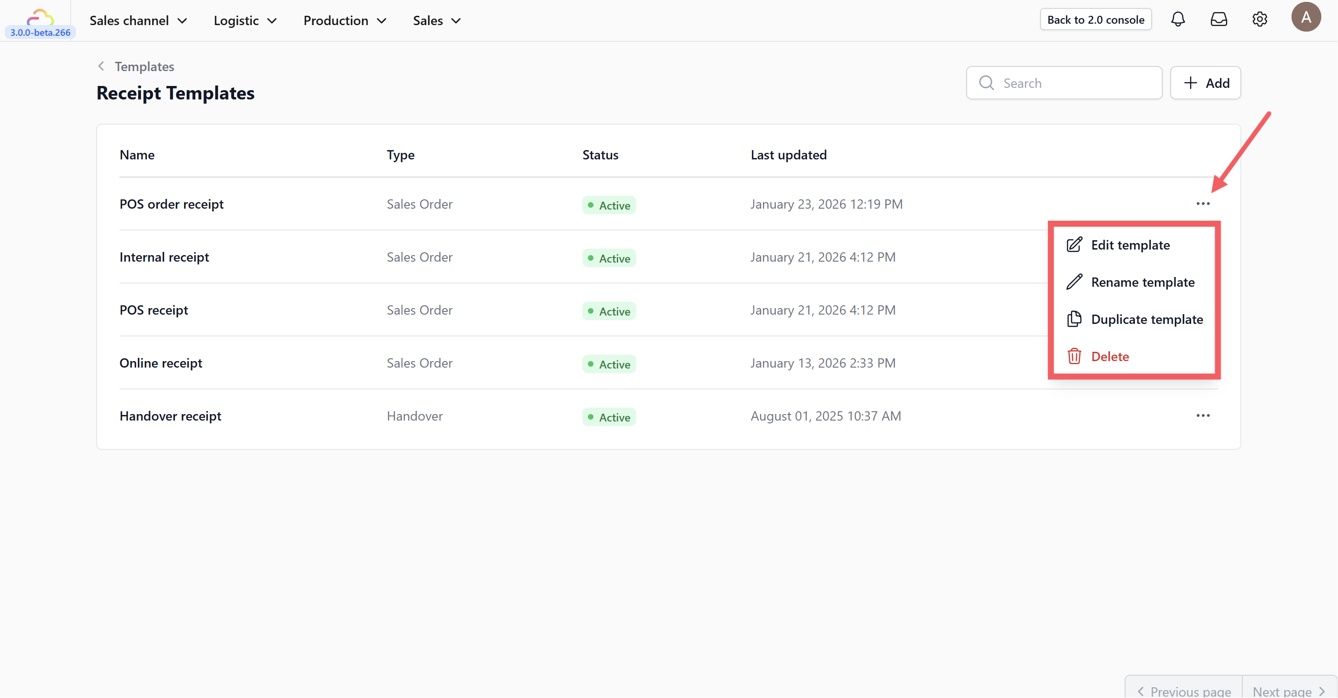This screenshot has width=1338, height=698.
Task: Expand the Sales channel dropdown
Action: (x=138, y=21)
